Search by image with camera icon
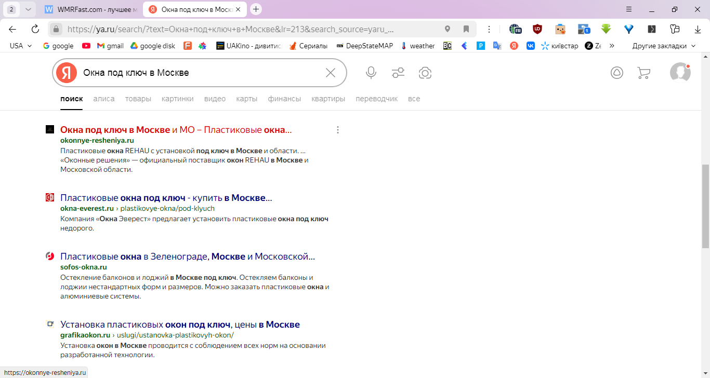 point(425,73)
